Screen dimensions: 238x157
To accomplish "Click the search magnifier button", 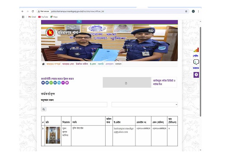I will (44, 109).
